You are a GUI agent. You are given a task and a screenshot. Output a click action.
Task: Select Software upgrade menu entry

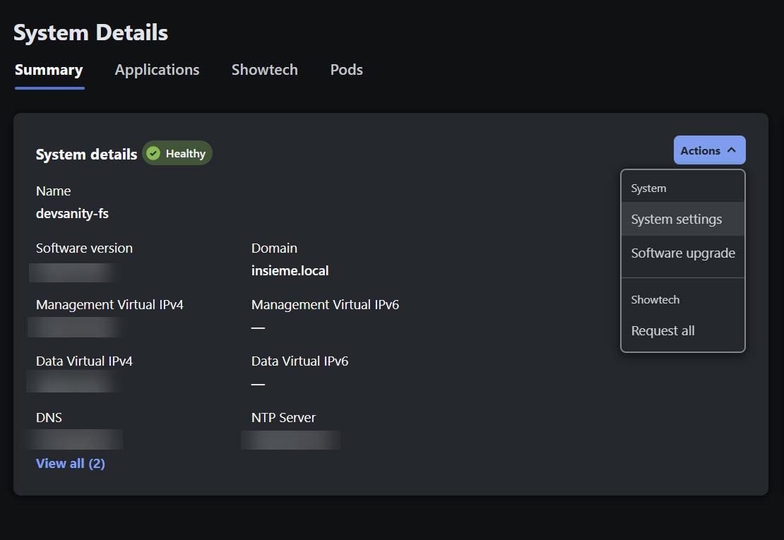(x=682, y=253)
